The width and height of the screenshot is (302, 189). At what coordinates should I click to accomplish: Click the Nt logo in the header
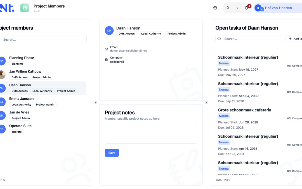[7, 8]
